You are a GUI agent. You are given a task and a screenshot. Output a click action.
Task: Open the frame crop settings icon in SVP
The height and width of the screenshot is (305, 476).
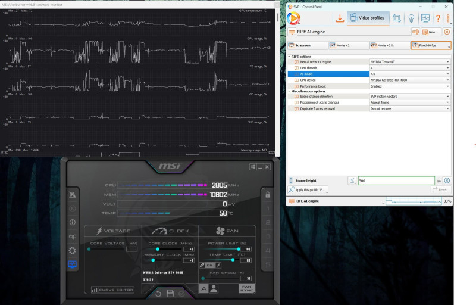396,18
